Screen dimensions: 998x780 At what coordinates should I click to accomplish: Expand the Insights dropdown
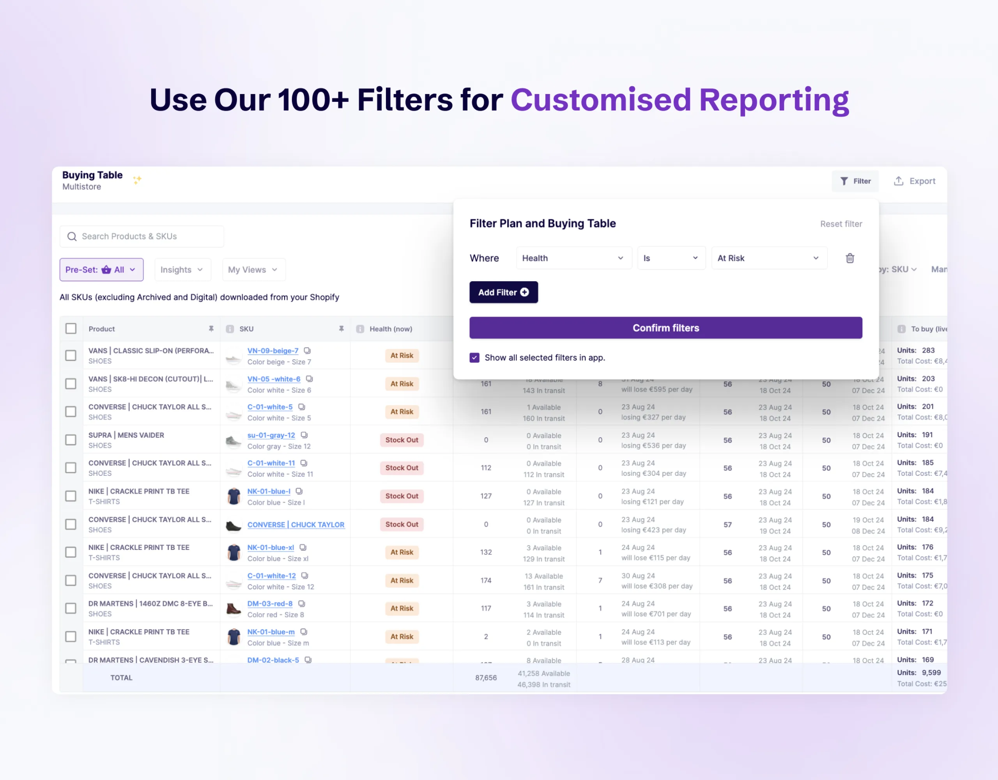click(183, 270)
